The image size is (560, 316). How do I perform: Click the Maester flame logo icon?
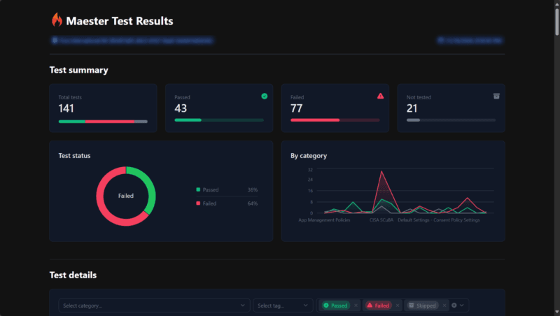tap(57, 20)
